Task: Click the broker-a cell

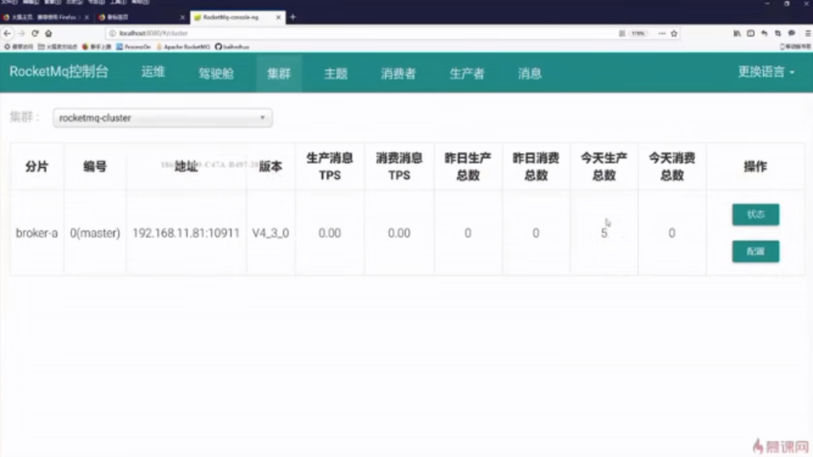Action: point(37,233)
